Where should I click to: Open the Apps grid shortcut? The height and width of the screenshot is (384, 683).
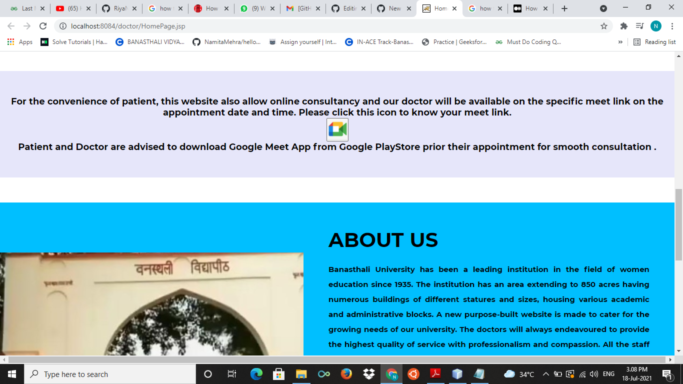click(20, 42)
